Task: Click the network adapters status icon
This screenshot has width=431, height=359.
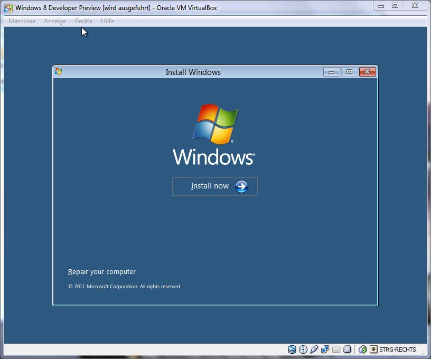Action: (325, 349)
